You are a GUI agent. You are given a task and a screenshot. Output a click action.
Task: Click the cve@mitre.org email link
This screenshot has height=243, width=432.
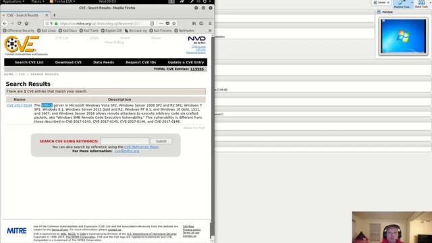[127, 151]
